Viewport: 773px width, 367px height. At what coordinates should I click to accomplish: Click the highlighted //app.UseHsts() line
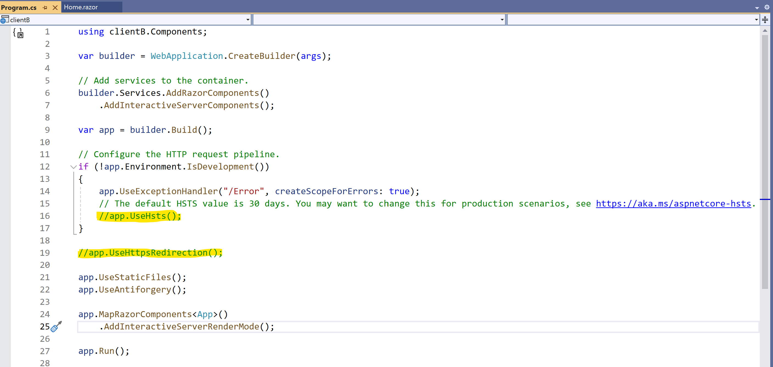click(x=140, y=216)
